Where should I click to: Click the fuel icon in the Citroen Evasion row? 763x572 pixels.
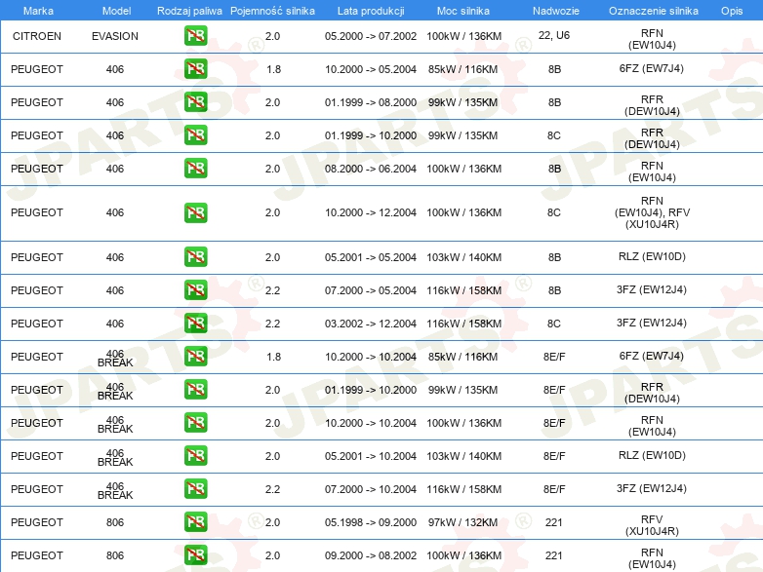[x=195, y=36]
